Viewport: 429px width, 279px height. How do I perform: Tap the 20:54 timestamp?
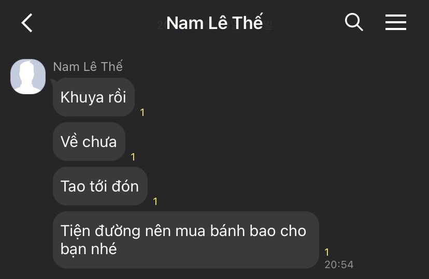(339, 265)
